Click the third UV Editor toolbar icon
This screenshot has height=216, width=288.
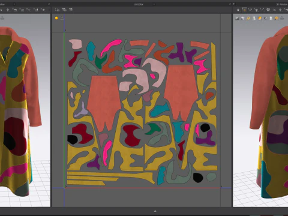(71, 10)
